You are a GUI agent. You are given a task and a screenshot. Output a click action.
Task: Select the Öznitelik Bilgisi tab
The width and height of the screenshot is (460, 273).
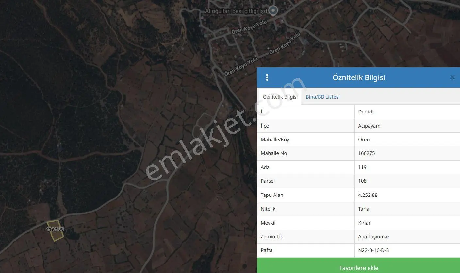point(280,97)
